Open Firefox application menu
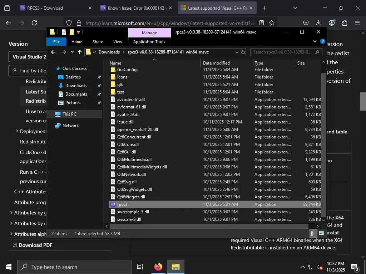Image resolution: width=366 pixels, height=274 pixels. point(357,23)
